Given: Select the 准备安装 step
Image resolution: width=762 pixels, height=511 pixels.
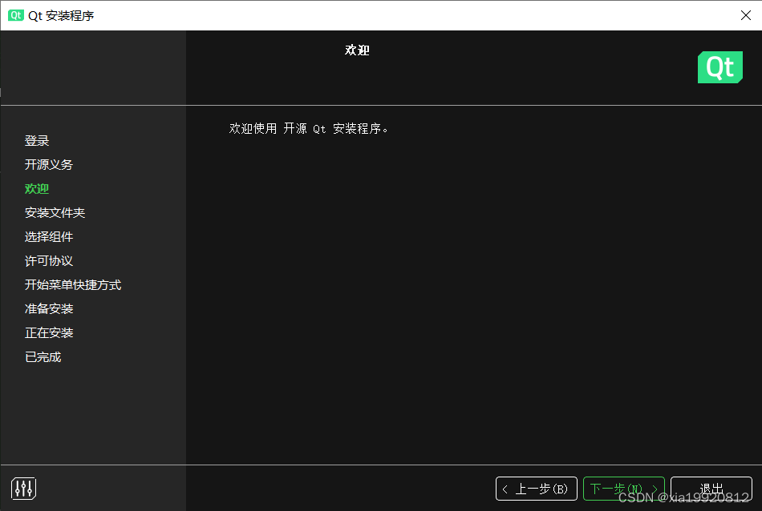Looking at the screenshot, I should (x=49, y=308).
